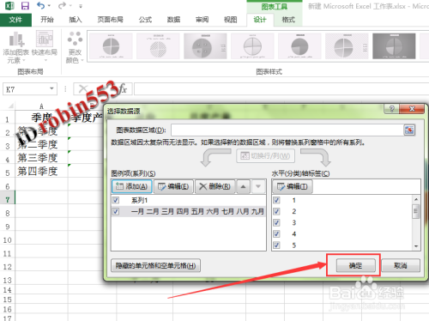Toggle the checkbox for category 5
Screen dimensions: 429x321
click(276, 245)
